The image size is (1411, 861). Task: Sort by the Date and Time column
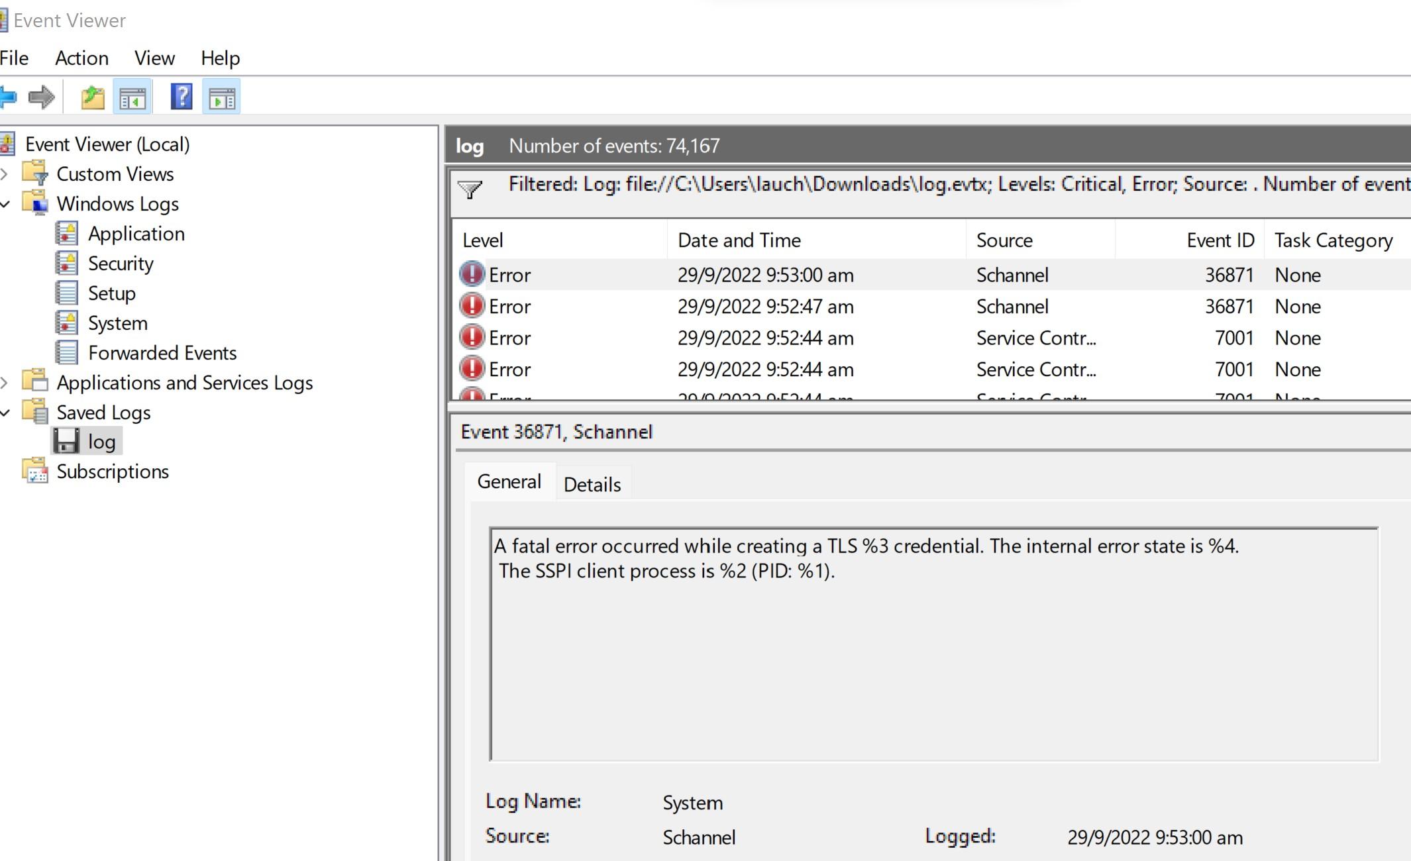(x=739, y=240)
